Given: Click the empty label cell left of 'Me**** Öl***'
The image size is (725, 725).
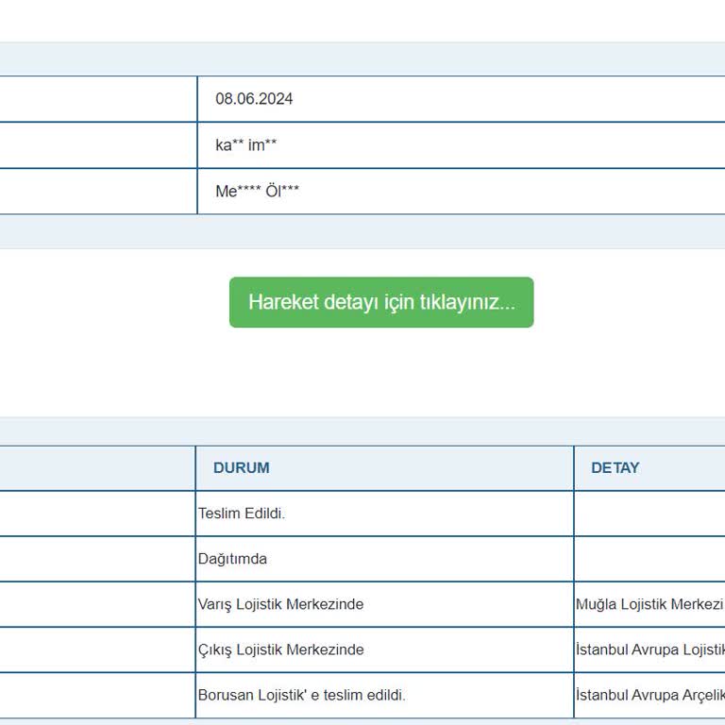Looking at the screenshot, I should [97, 192].
